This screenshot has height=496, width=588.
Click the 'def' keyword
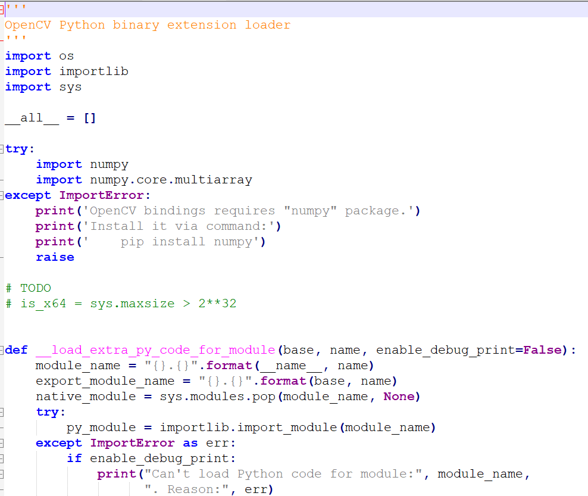tap(16, 350)
